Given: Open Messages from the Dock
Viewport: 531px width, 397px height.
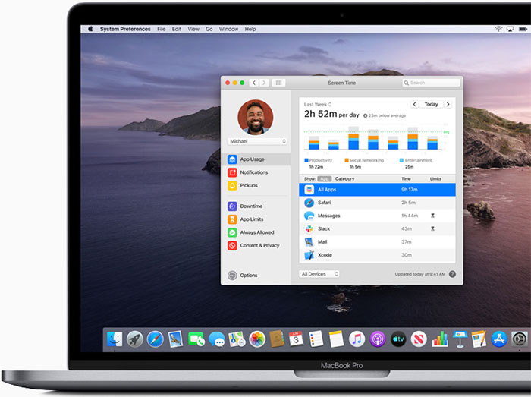Looking at the screenshot, I should pos(216,339).
